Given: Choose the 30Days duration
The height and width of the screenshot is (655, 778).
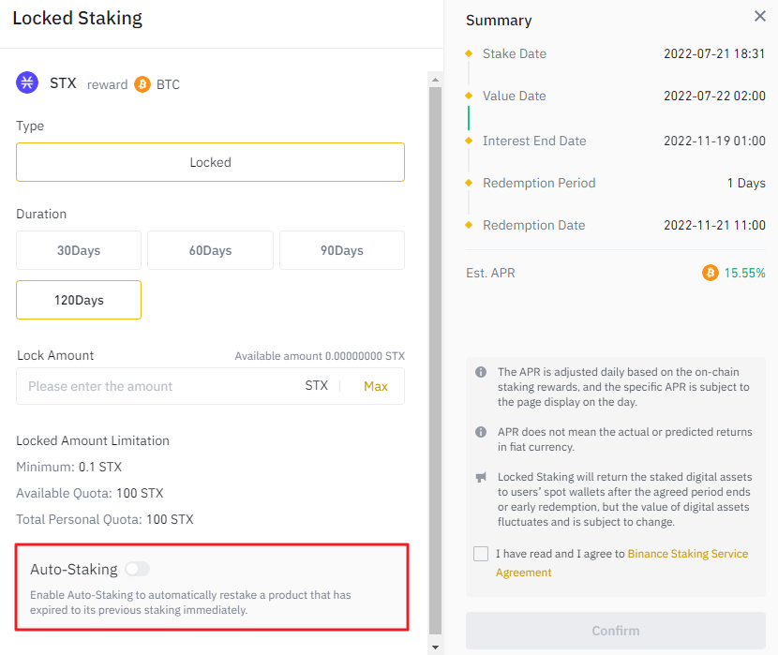Looking at the screenshot, I should (79, 250).
